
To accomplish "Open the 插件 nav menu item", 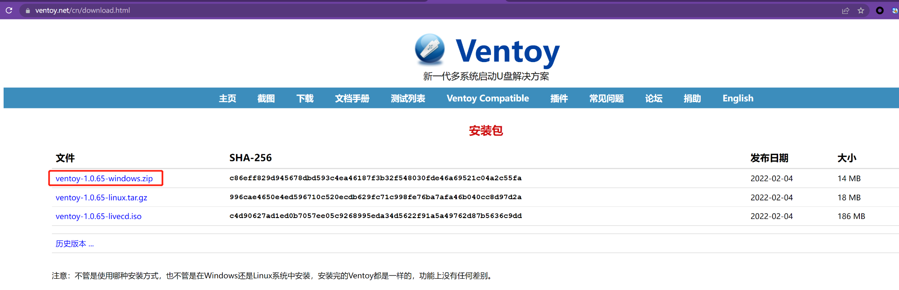I will point(559,98).
